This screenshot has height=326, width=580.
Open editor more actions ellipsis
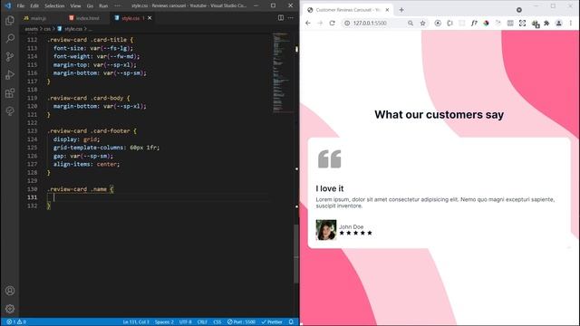point(291,18)
